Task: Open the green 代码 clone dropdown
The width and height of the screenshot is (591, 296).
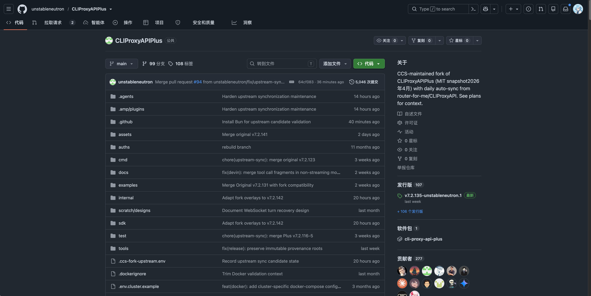Action: pyautogui.click(x=369, y=64)
